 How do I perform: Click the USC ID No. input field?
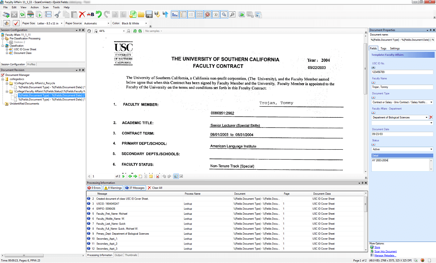(402, 72)
